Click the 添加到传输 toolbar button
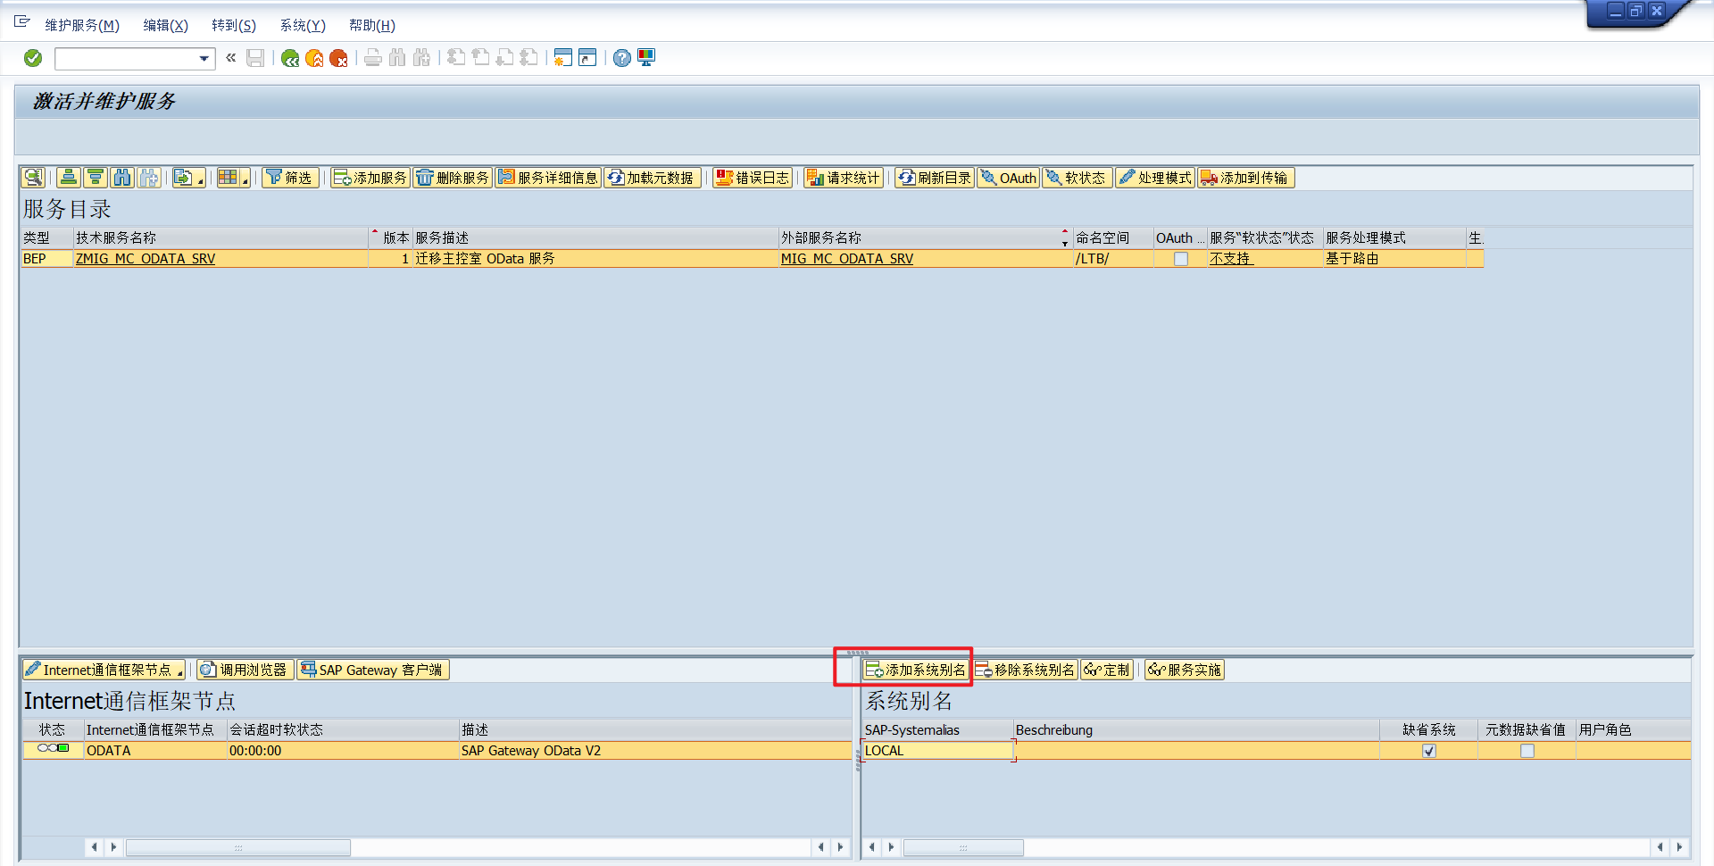The height and width of the screenshot is (866, 1714). (1245, 178)
